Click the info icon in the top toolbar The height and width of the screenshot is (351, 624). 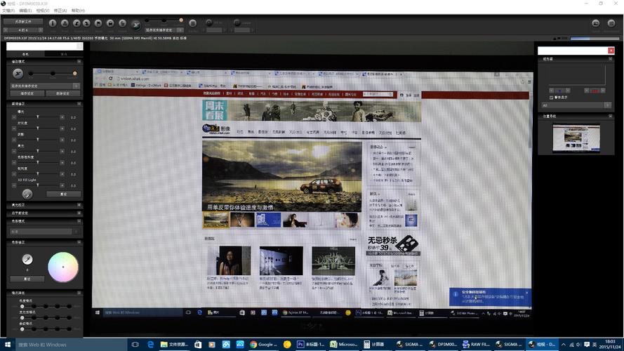point(53,23)
